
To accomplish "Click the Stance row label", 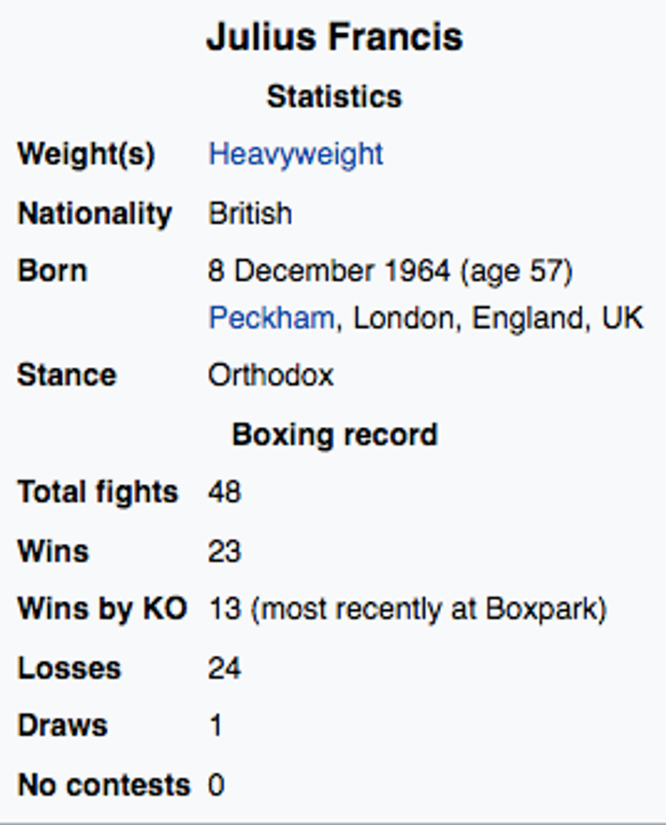I will click(x=66, y=375).
